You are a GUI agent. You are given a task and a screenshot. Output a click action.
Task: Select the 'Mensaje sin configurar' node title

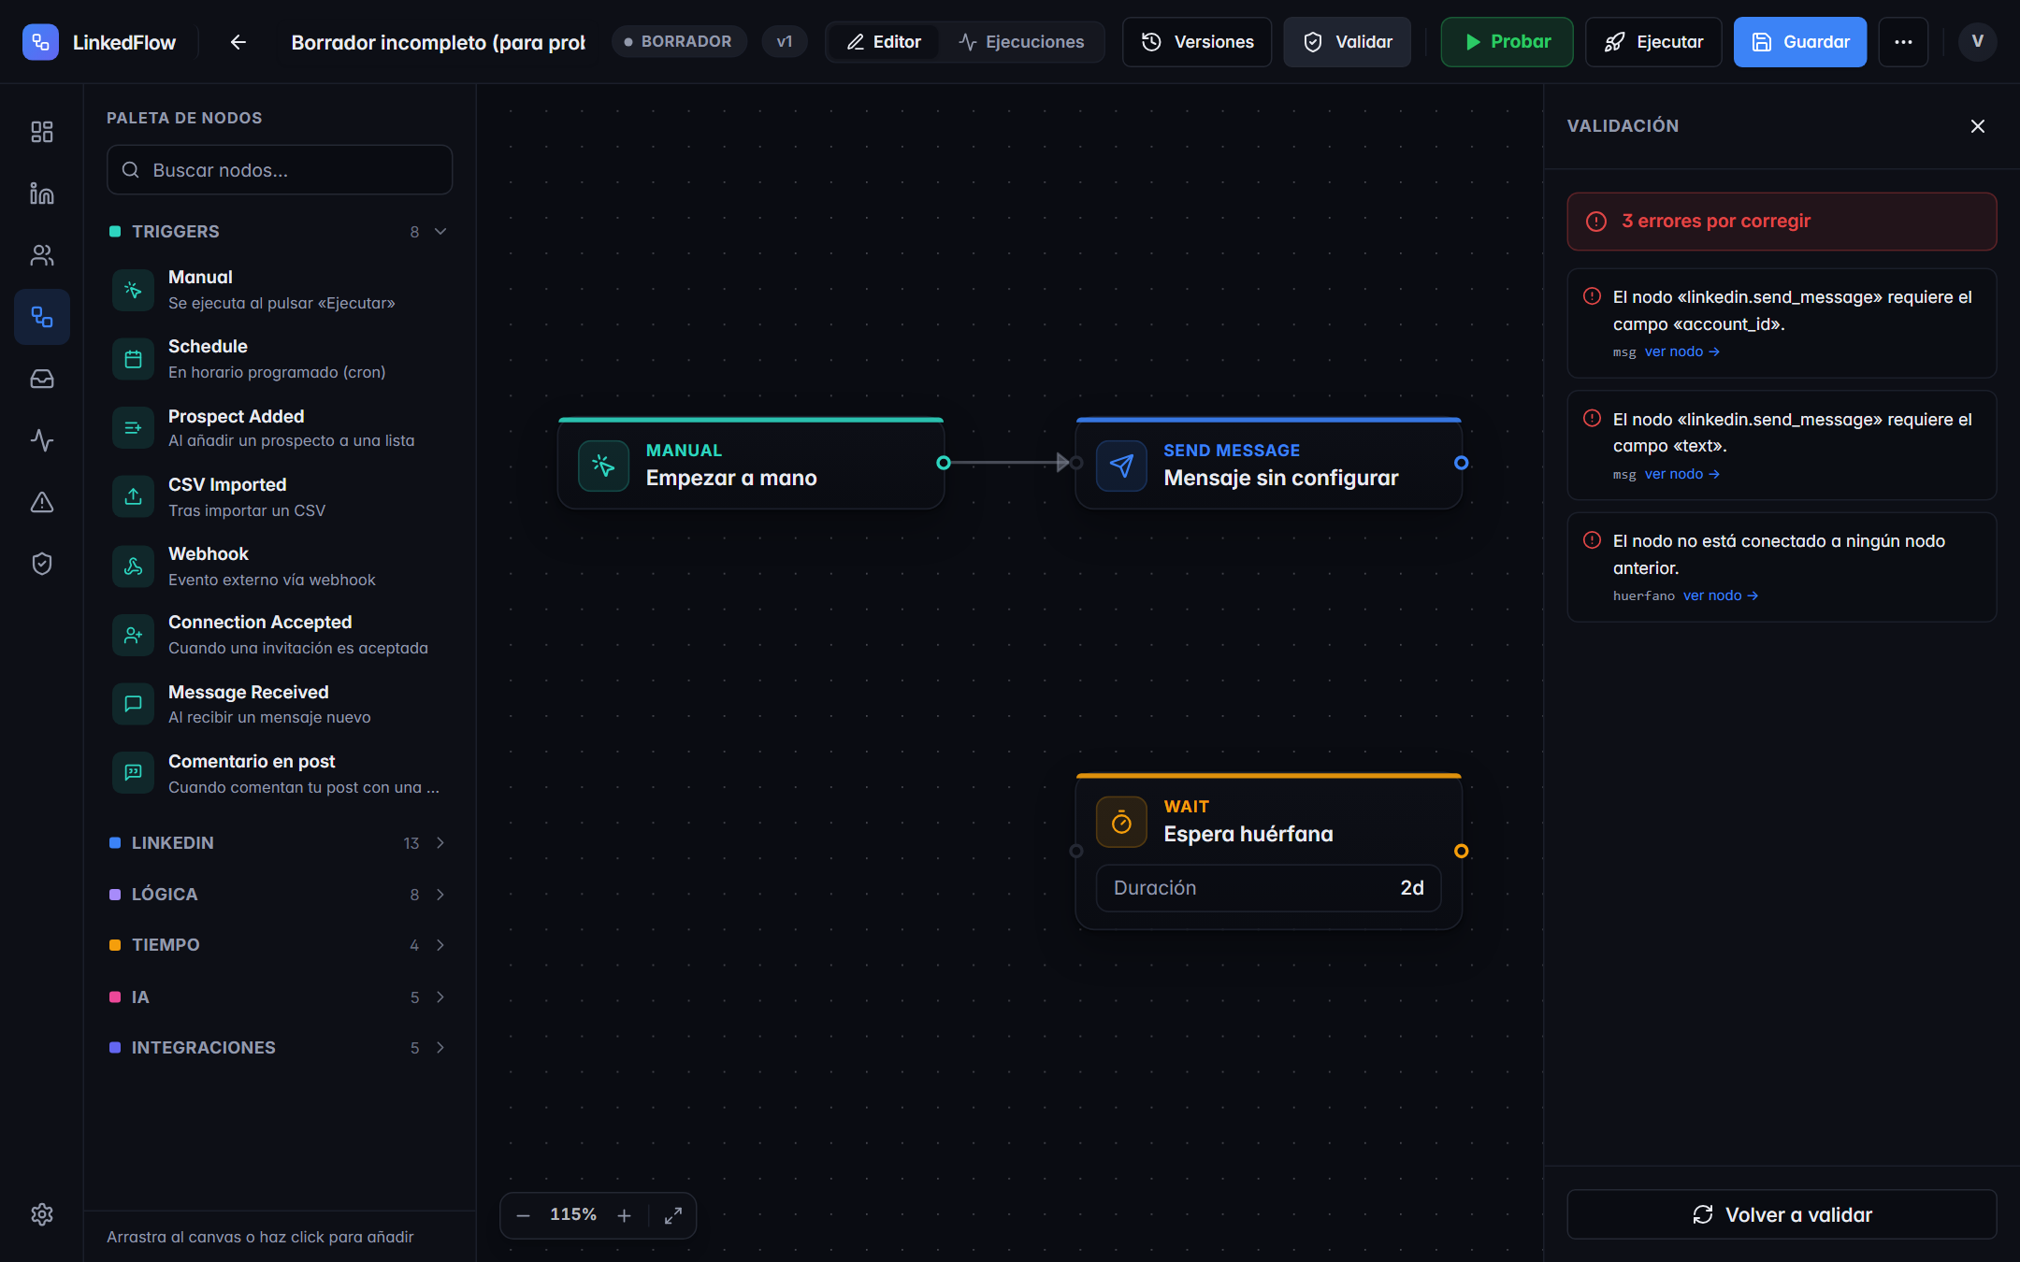[1281, 478]
